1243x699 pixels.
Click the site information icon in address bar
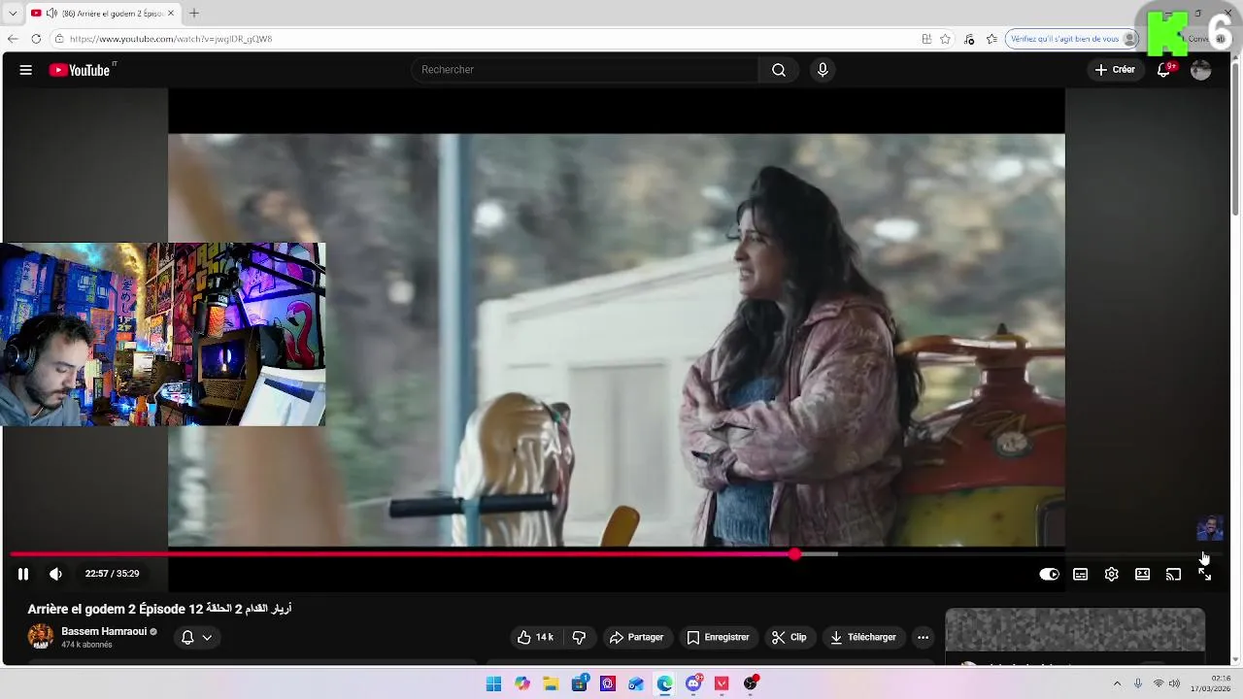(59, 39)
